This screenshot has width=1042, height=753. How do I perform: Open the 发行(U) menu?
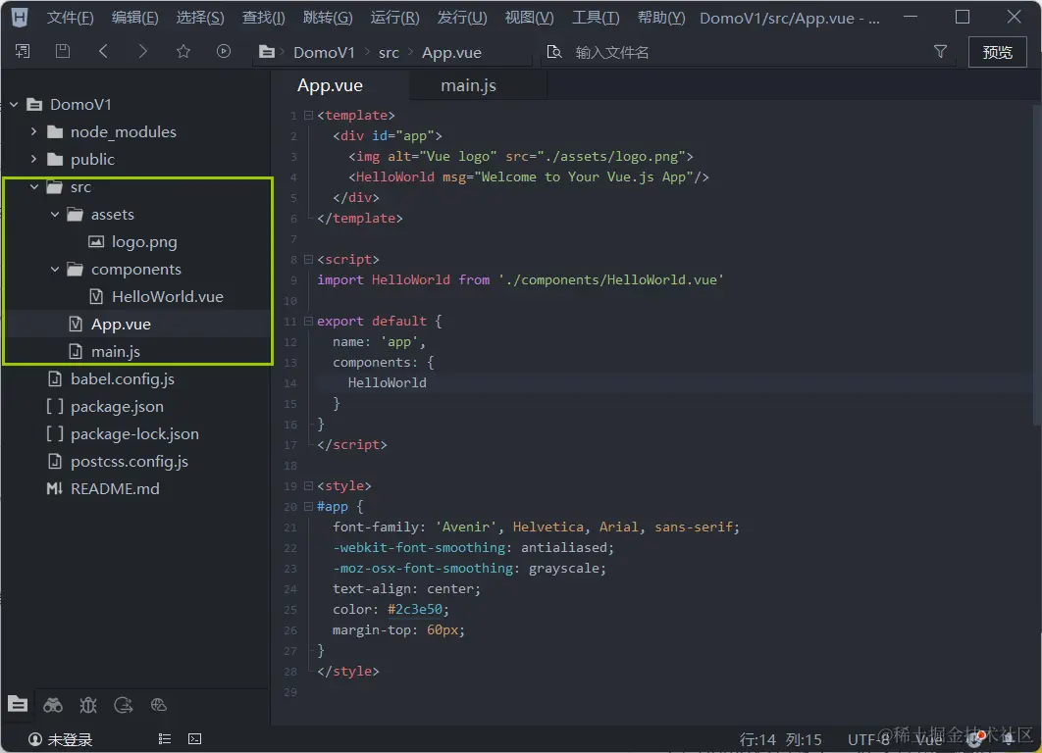pos(462,18)
